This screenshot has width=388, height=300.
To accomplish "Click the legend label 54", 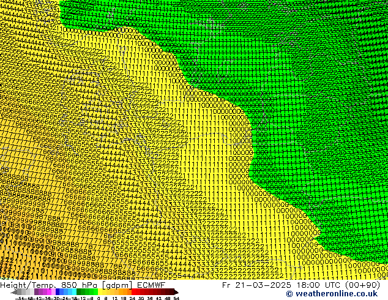I will (176, 298).
